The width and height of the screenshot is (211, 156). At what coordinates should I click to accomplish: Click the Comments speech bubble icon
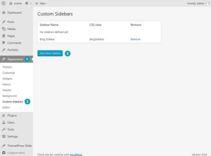(4, 43)
